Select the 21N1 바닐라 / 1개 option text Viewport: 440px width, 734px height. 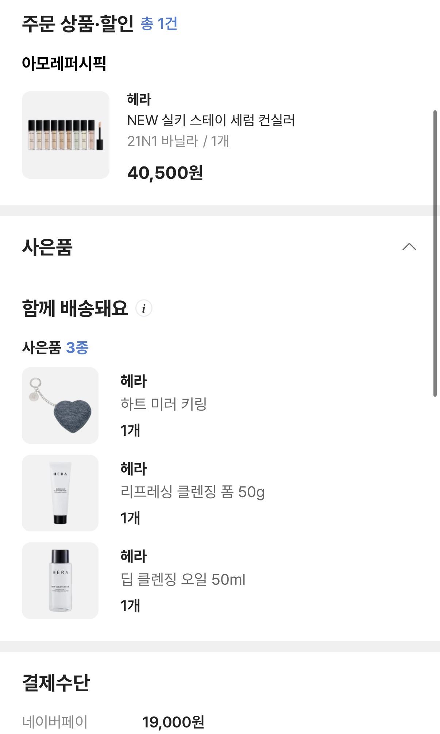pos(178,141)
